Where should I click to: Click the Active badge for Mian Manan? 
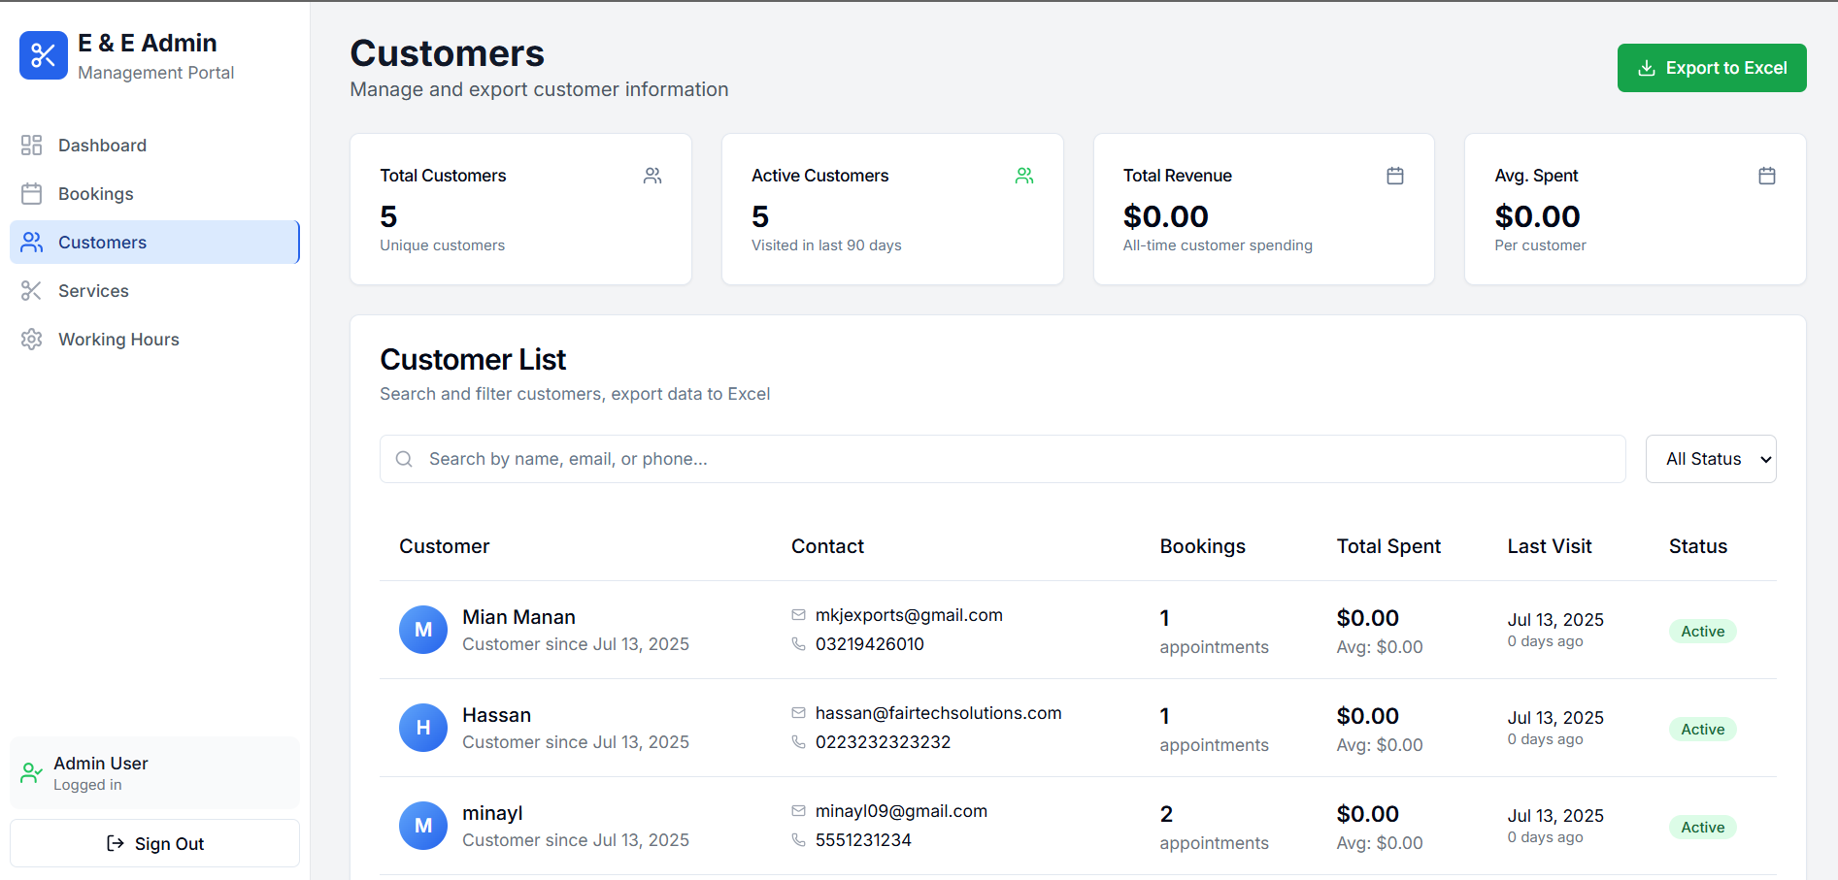point(1702,631)
